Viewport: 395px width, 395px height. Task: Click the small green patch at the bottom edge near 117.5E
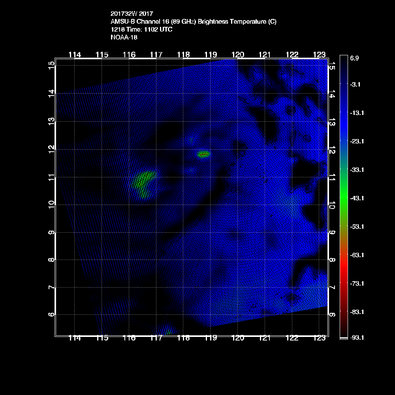(169, 332)
